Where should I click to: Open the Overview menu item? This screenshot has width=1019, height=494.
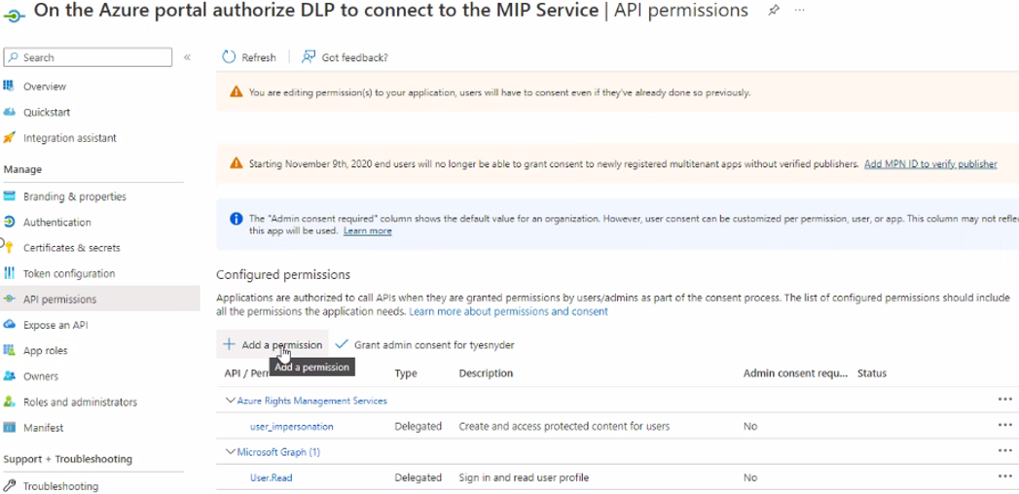[x=45, y=87]
